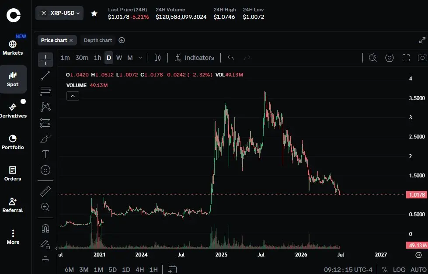
Task: Close the Price chart tab
Action: pos(71,40)
